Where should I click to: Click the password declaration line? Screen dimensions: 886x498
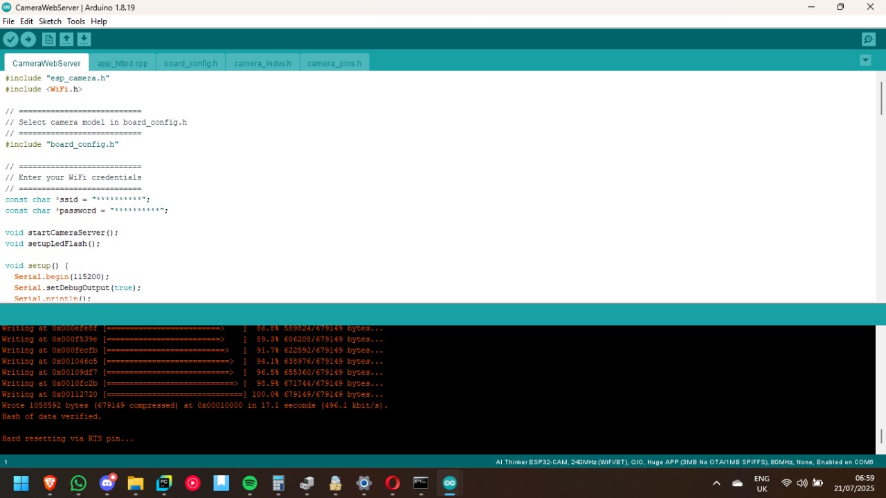(87, 211)
